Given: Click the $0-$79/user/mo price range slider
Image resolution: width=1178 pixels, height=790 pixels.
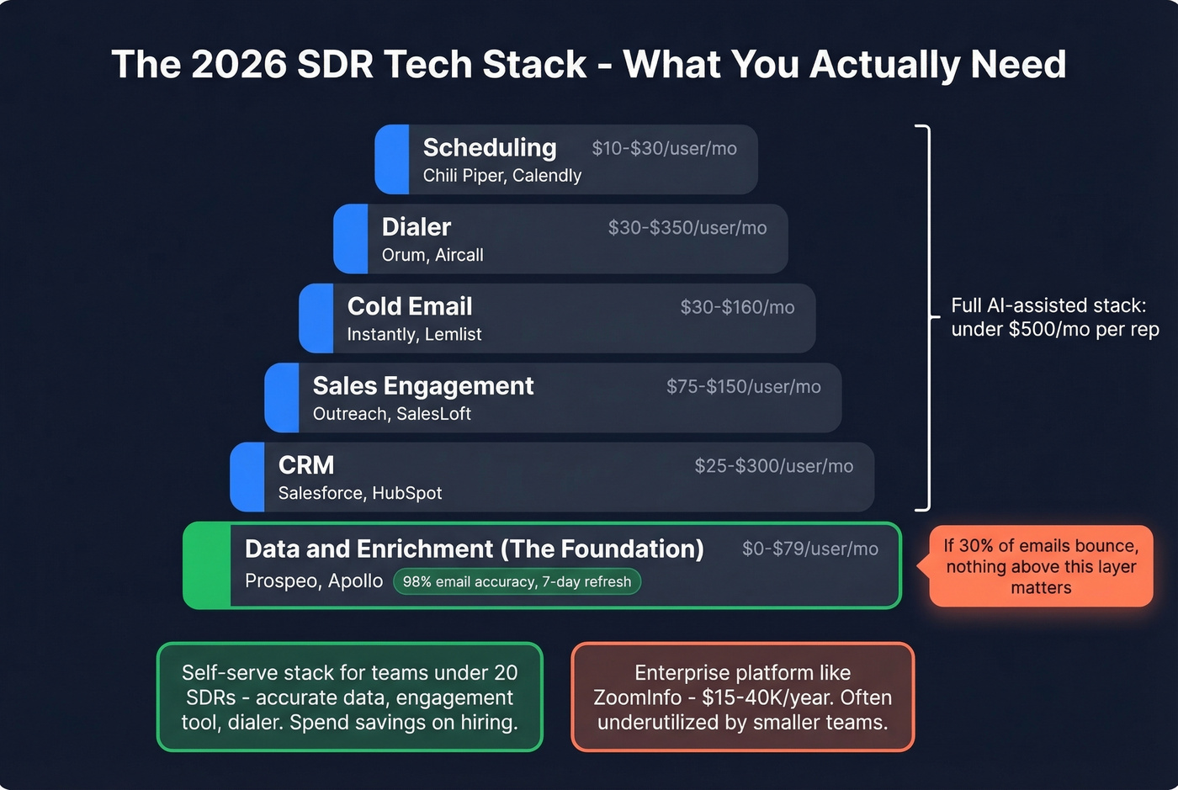Looking at the screenshot, I should click(x=810, y=548).
